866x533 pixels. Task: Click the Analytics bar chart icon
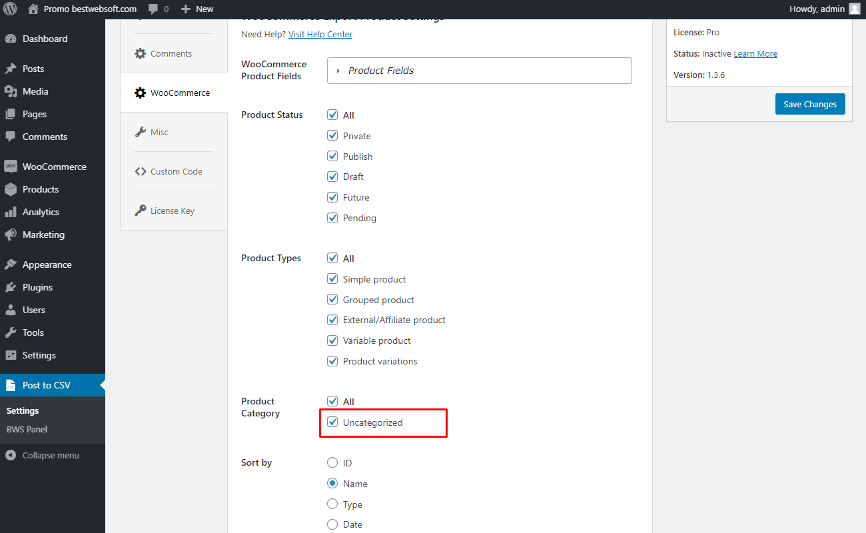coord(11,212)
